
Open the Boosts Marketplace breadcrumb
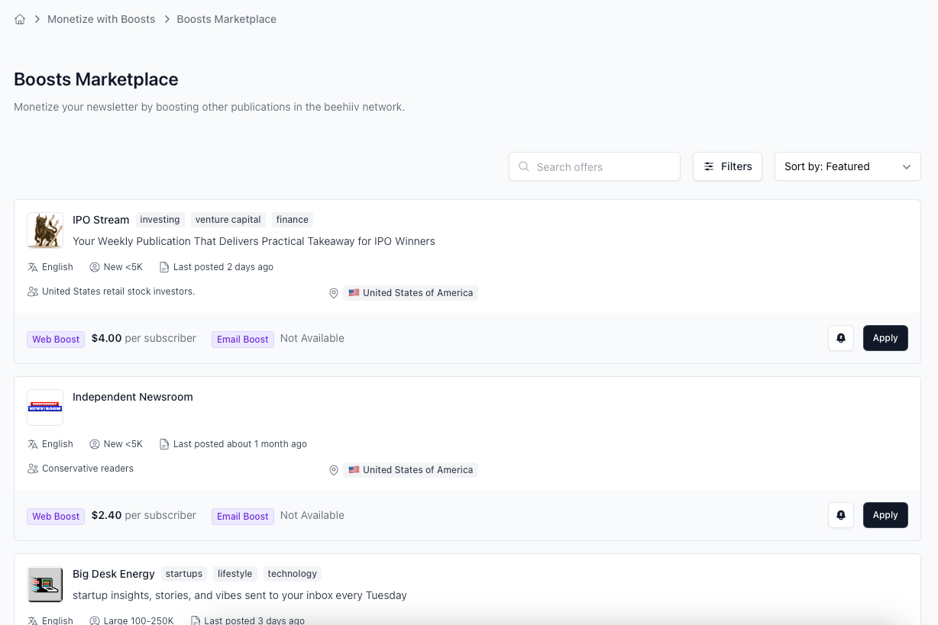coord(227,19)
